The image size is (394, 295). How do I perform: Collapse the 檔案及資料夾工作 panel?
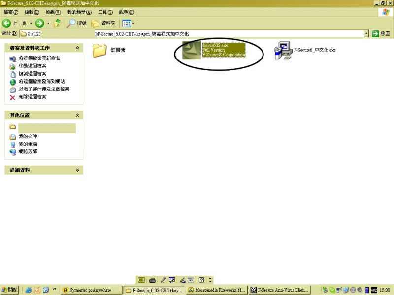coord(78,48)
